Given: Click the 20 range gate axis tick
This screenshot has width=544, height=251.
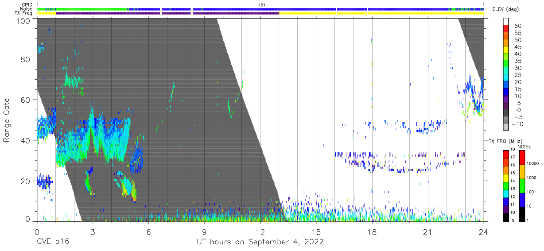Looking at the screenshot, I should click(x=26, y=181).
